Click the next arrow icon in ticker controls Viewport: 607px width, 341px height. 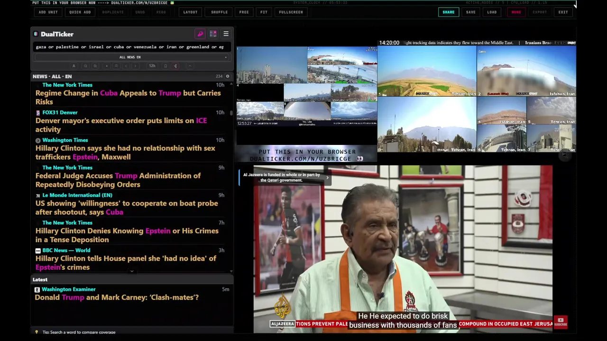(135, 66)
